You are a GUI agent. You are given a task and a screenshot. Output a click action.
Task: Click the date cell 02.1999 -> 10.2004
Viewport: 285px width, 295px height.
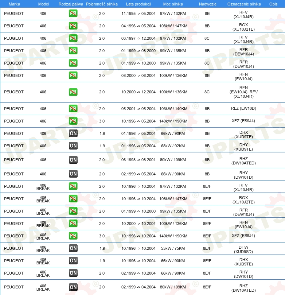point(138,273)
